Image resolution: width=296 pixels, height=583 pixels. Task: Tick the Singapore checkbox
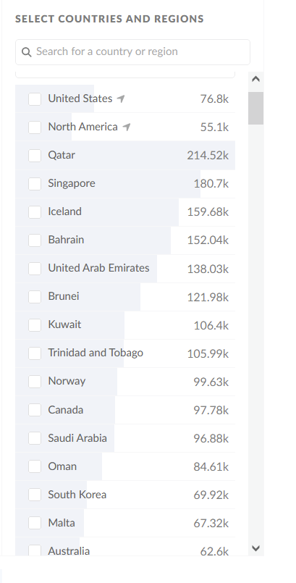point(35,184)
